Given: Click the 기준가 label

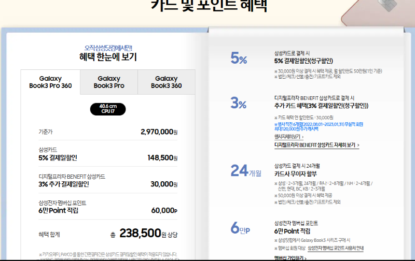Looking at the screenshot, I should (x=46, y=132).
